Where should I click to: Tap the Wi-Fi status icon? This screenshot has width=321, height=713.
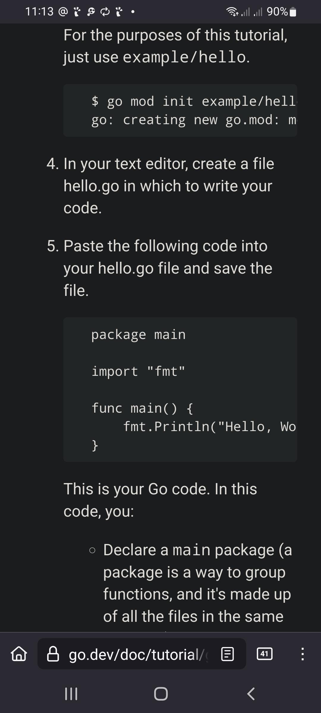coord(233,12)
